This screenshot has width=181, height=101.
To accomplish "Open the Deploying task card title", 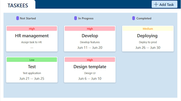I will pyautogui.click(x=147, y=36).
